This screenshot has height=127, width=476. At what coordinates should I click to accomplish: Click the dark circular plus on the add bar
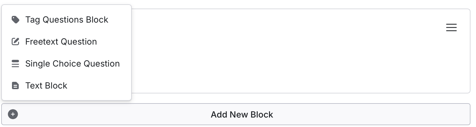pyautogui.click(x=13, y=114)
